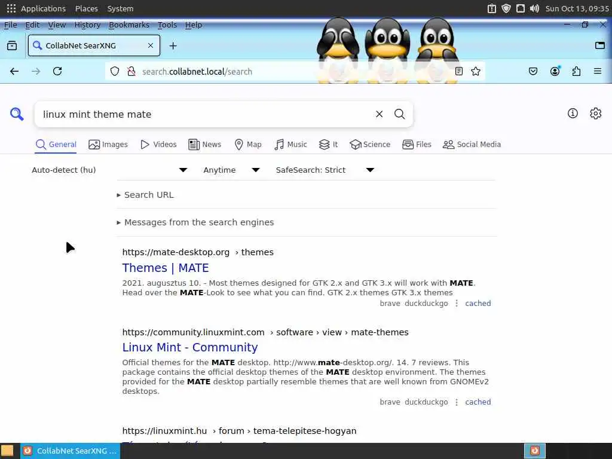Open Firefox hamburger application menu
This screenshot has width=612, height=459.
598,72
